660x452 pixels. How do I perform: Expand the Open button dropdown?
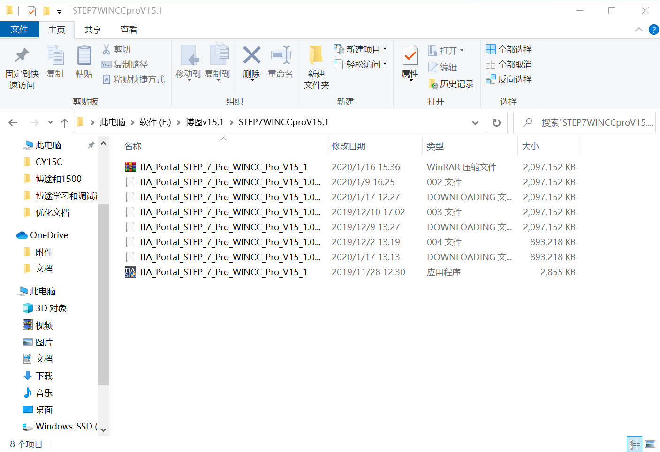tap(462, 50)
